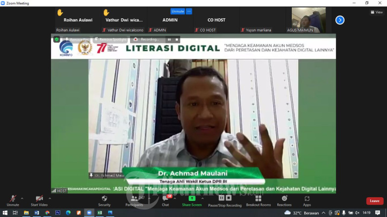This screenshot has height=217, width=387.
Task: Click muted mic icon beside ADMIN label
Action: click(x=150, y=30)
